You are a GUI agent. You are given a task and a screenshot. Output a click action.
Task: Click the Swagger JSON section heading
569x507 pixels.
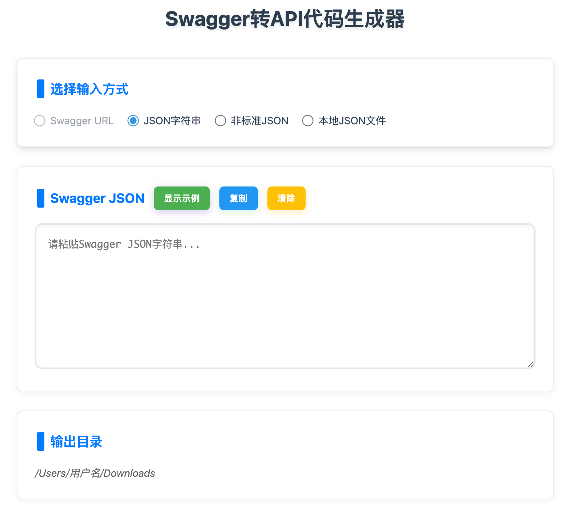coord(97,199)
